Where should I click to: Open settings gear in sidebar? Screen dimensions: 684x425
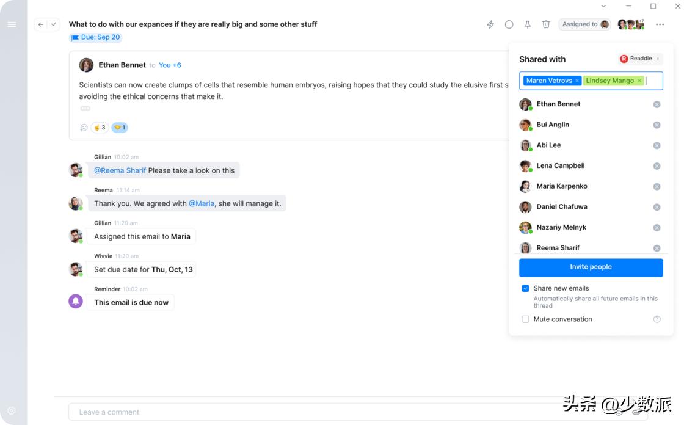(12, 411)
